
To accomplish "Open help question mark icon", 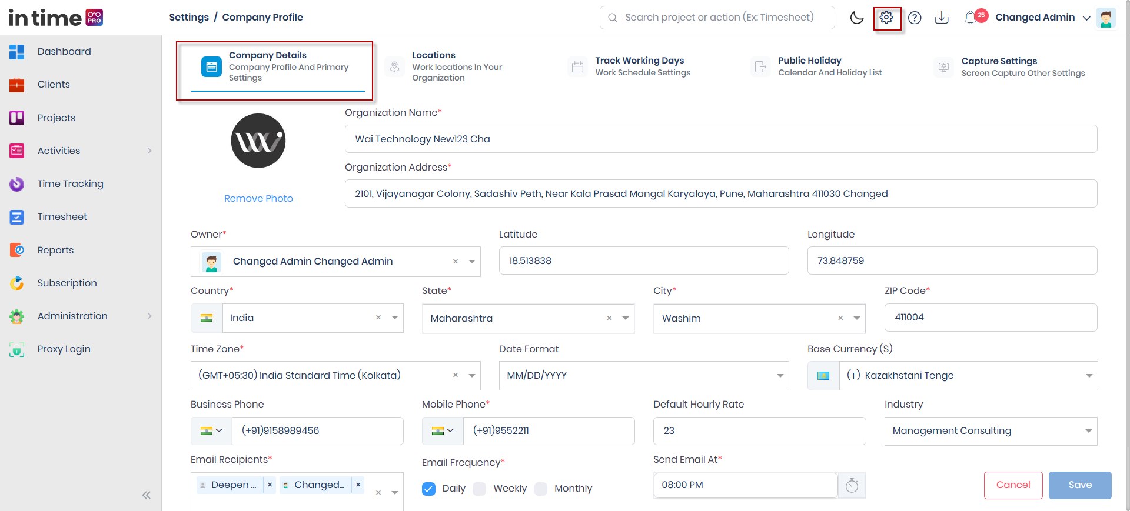I will point(915,18).
